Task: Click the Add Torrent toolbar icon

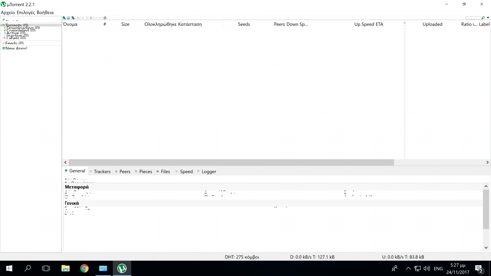Action: click(x=64, y=18)
